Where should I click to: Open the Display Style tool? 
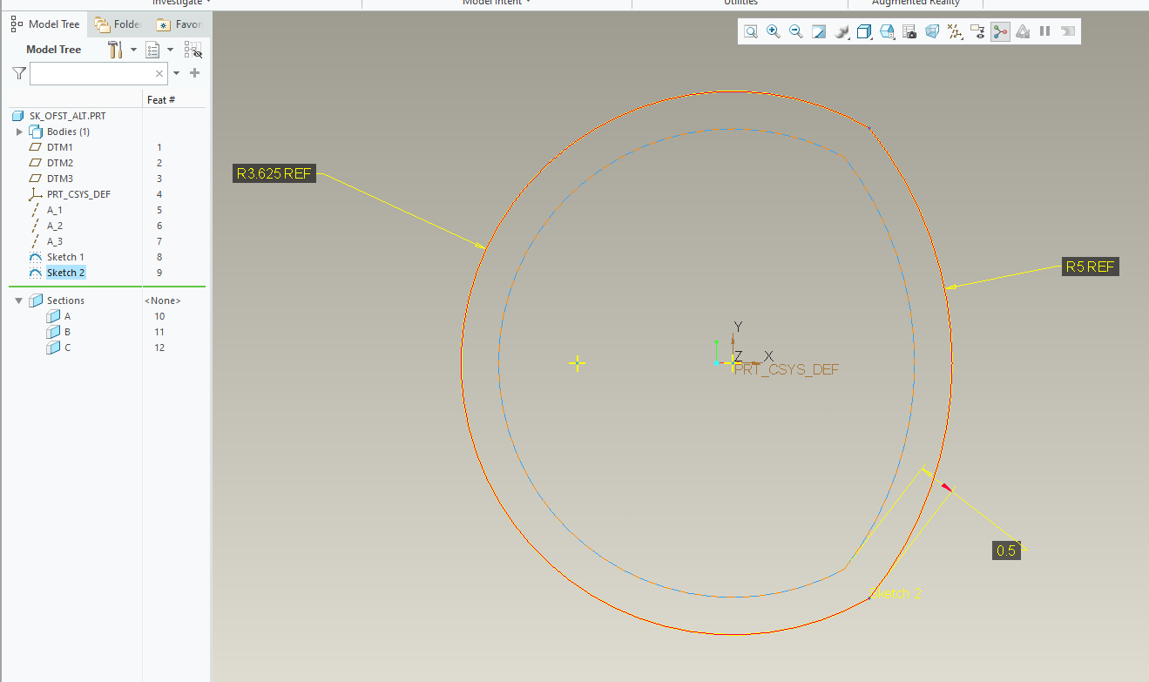point(841,30)
